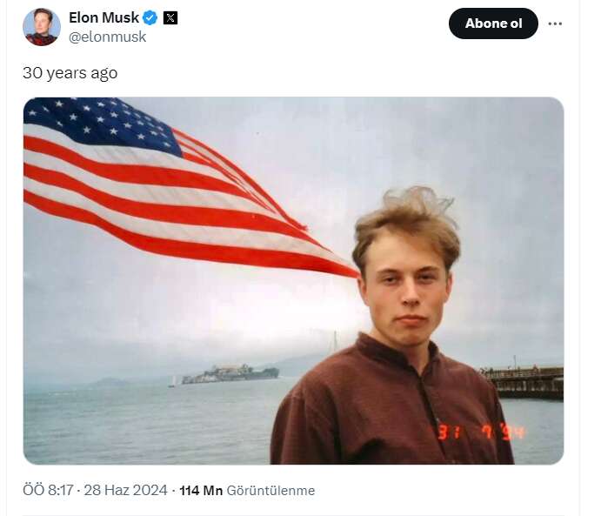Viewport: 601px width, 516px height.
Task: Click the 114 Mn Görüntülenme view count
Action: pyautogui.click(x=247, y=490)
